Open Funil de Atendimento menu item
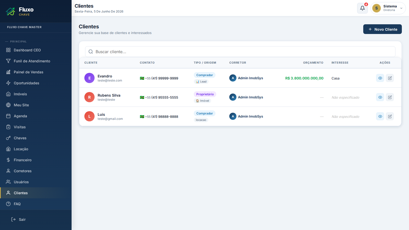Viewport: 409px width, 230px height. point(36,61)
